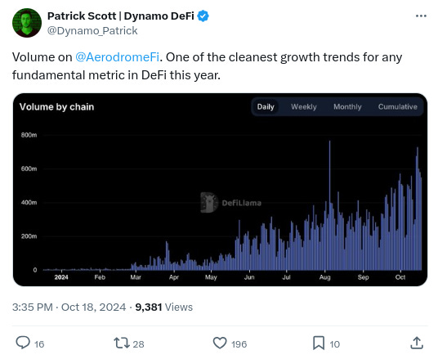Click the Volume by chain title
This screenshot has height=359, width=438.
tap(56, 107)
